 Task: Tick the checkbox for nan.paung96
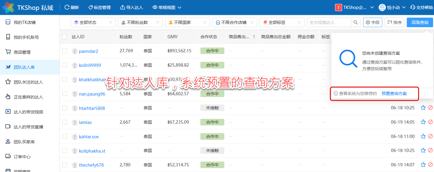pos(65,93)
